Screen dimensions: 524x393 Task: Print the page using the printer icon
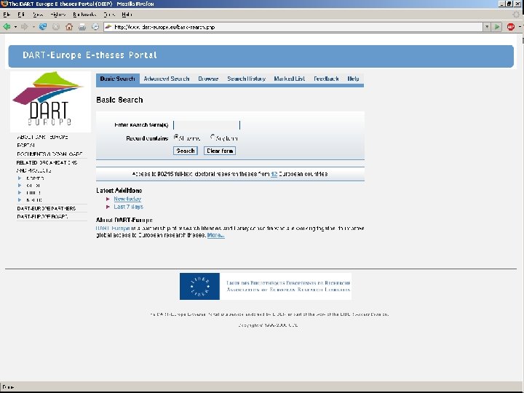[x=82, y=27]
